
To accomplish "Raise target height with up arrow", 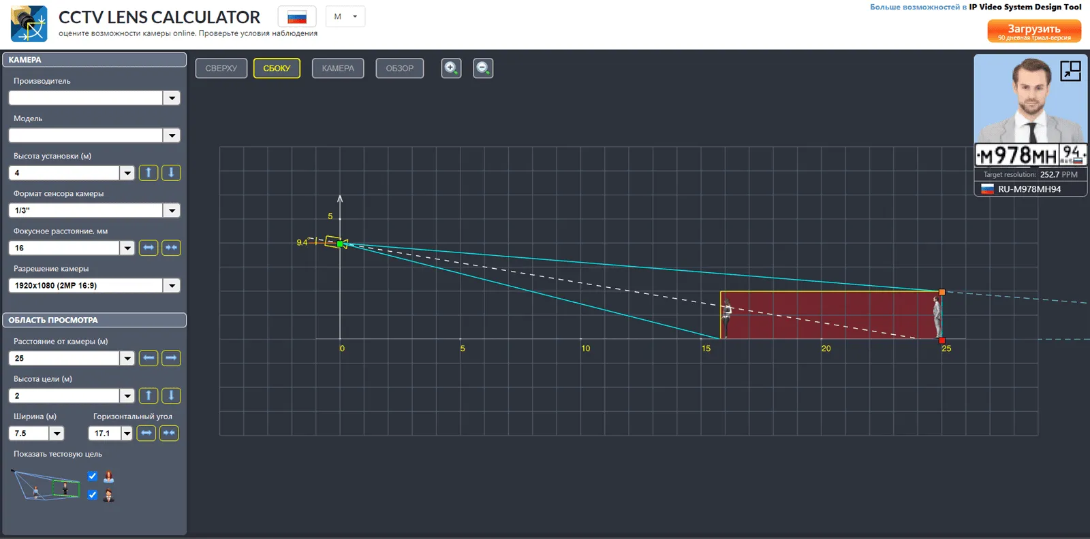I will (x=149, y=395).
